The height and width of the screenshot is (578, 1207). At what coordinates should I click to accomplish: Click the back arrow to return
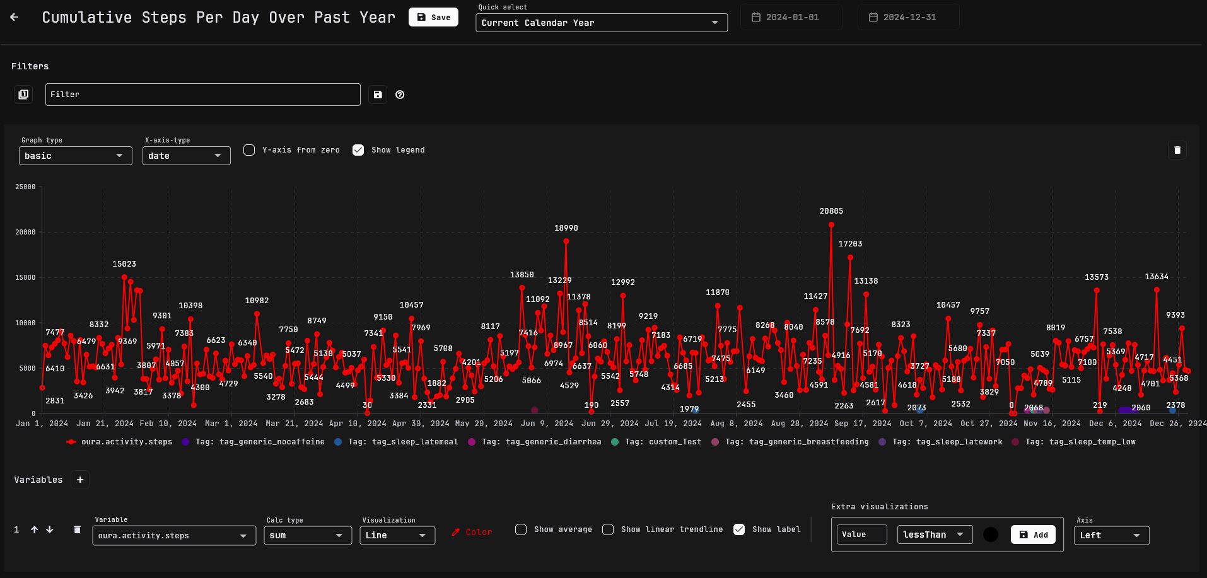click(x=14, y=17)
